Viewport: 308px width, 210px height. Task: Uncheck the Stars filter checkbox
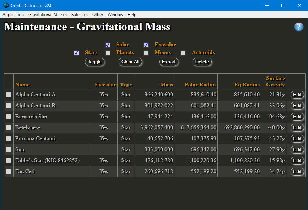coord(76,53)
